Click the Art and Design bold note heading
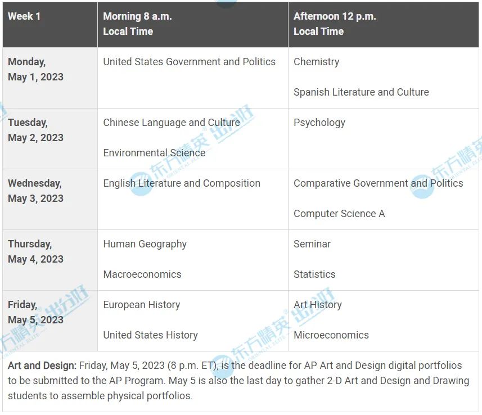482x415 pixels. coord(42,366)
